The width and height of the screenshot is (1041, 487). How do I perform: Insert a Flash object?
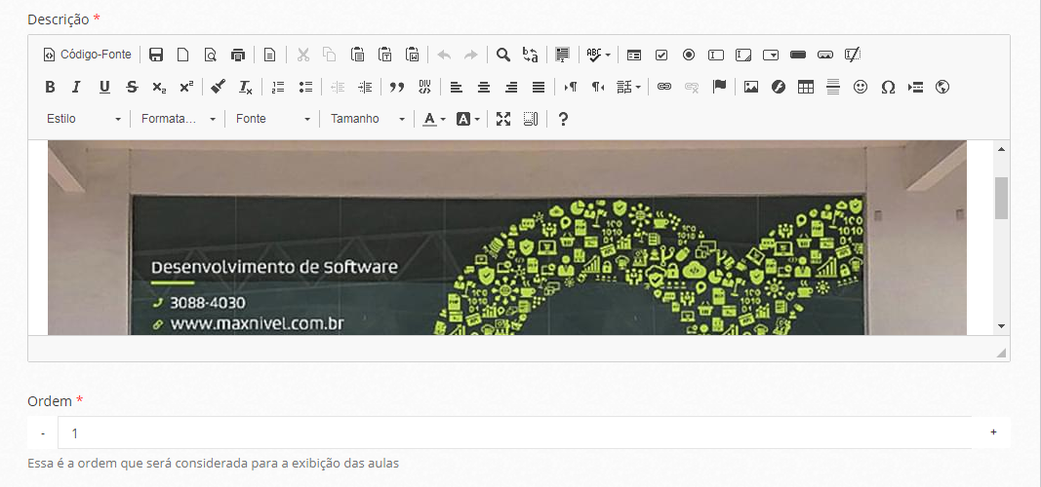pyautogui.click(x=779, y=87)
